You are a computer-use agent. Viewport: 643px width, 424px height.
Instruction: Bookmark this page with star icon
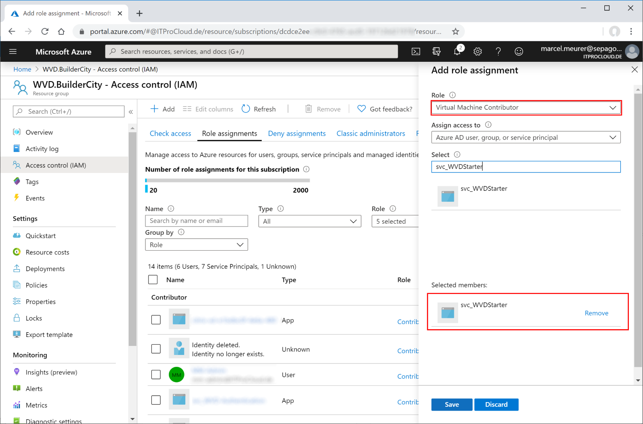point(456,31)
